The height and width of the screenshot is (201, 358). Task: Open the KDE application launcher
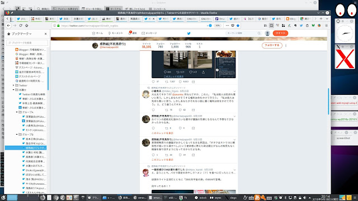[3, 198]
